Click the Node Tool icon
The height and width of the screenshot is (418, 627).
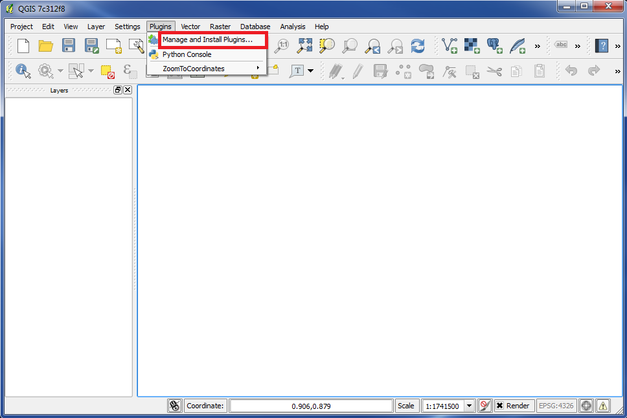coord(450,72)
